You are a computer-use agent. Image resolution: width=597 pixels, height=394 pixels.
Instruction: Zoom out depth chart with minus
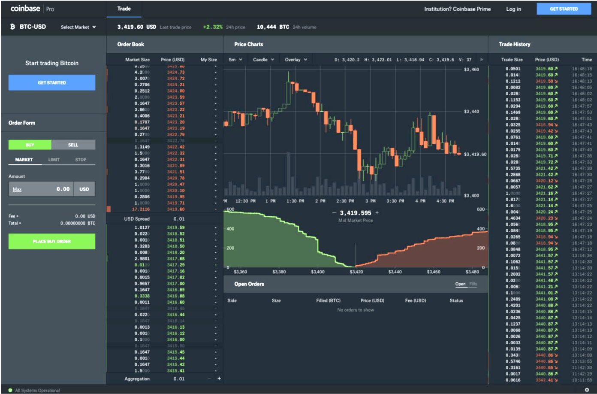(x=334, y=213)
